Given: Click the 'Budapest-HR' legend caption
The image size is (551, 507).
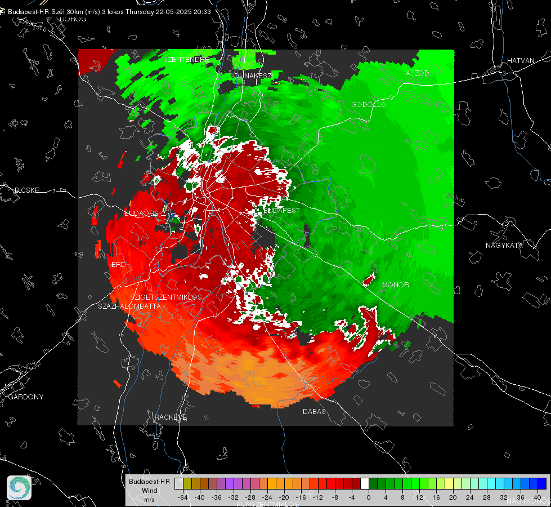Looking at the screenshot, I should click(149, 481).
